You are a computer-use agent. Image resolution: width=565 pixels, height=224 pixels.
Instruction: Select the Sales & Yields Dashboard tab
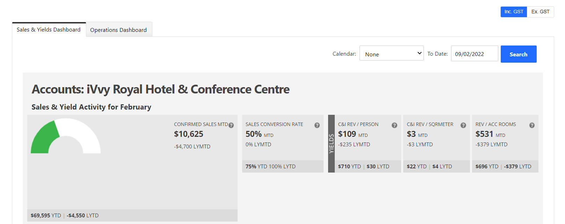tap(49, 30)
